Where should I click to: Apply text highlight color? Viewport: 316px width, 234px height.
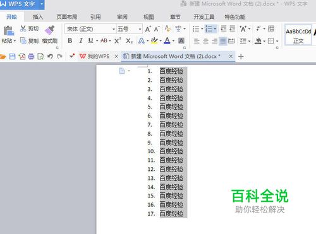click(x=154, y=40)
